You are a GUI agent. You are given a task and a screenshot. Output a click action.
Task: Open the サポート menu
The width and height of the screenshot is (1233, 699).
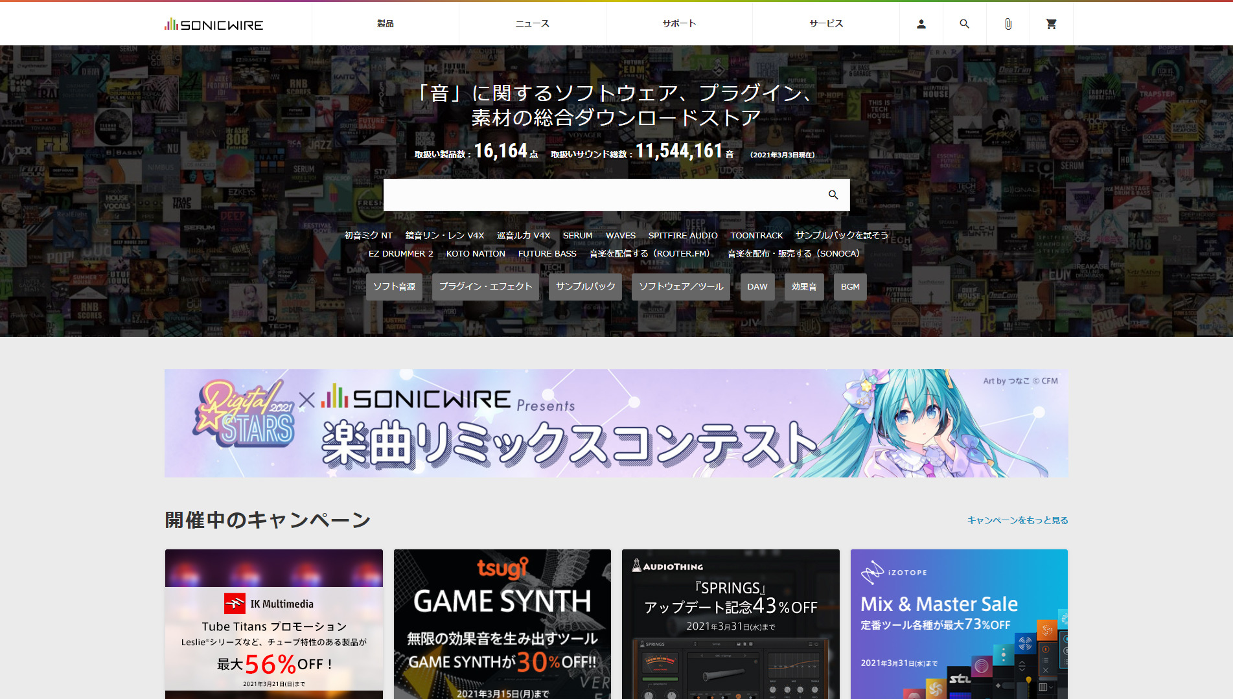pyautogui.click(x=679, y=24)
